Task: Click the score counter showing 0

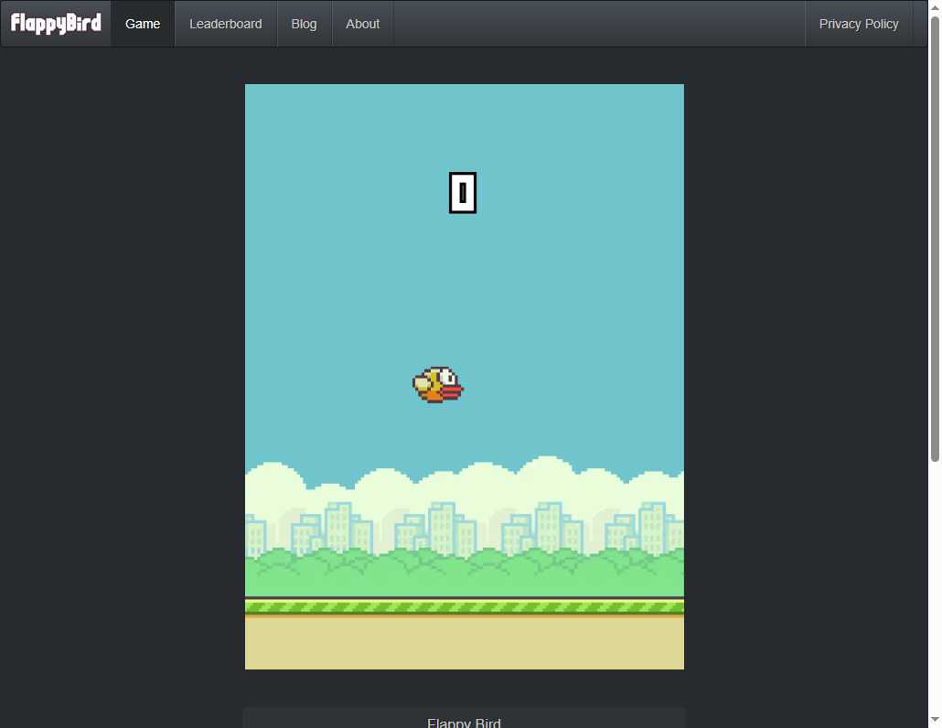Action: coord(463,192)
